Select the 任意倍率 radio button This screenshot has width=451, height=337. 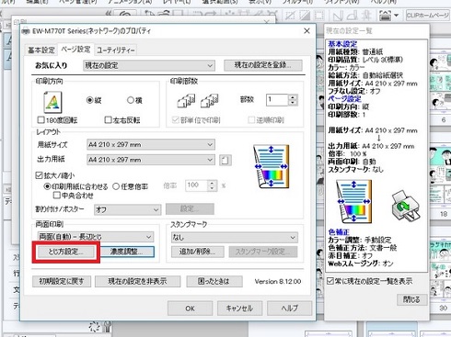[x=116, y=186]
